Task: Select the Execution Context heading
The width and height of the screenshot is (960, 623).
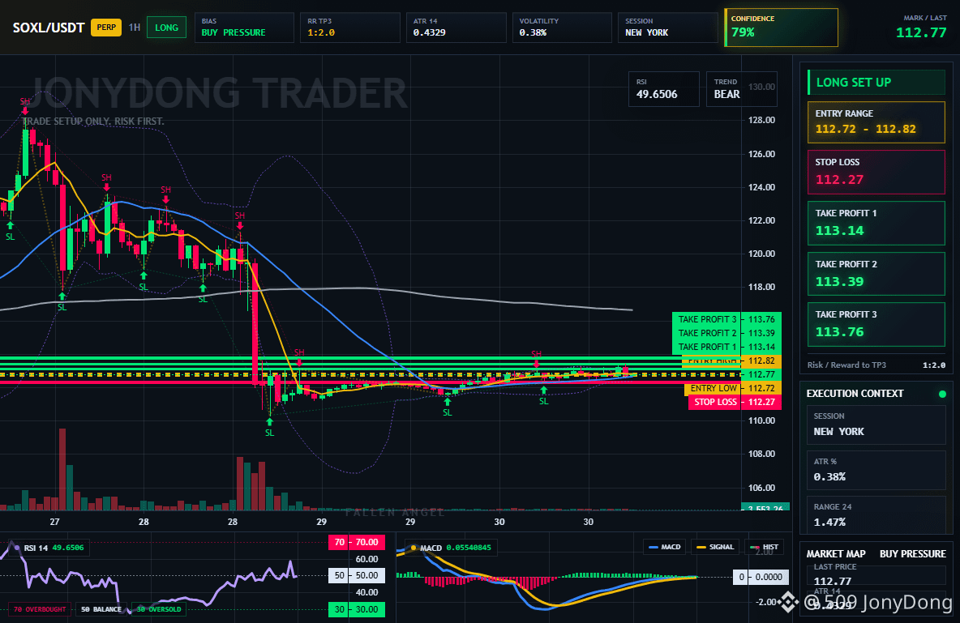Action: tap(855, 394)
